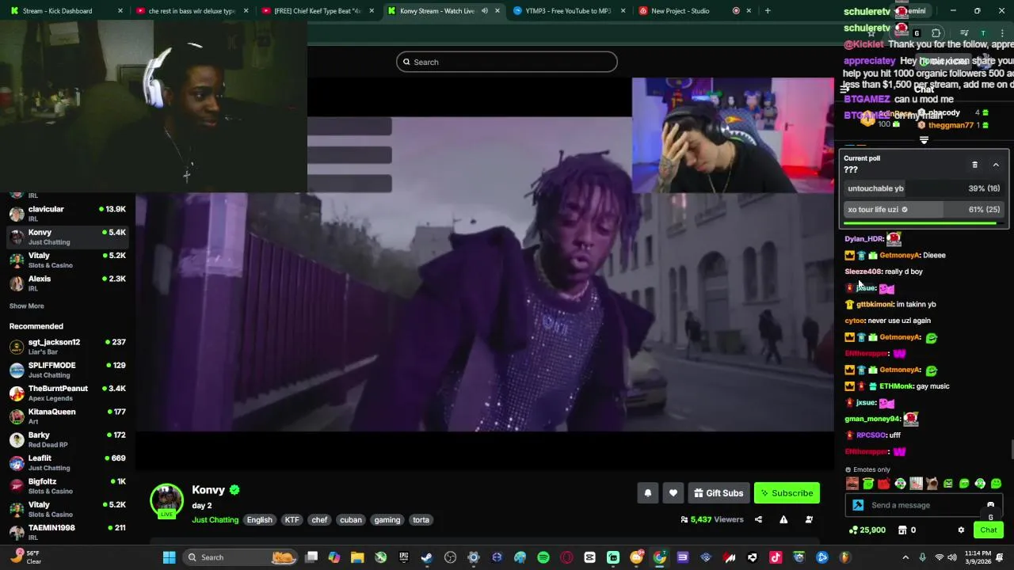Click the notification bell icon under the stream
This screenshot has width=1014, height=570.
coord(647,493)
